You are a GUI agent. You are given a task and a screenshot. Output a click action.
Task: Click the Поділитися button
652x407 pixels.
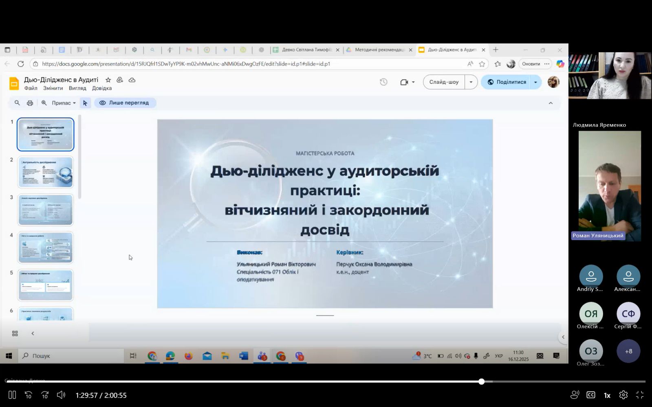(507, 82)
